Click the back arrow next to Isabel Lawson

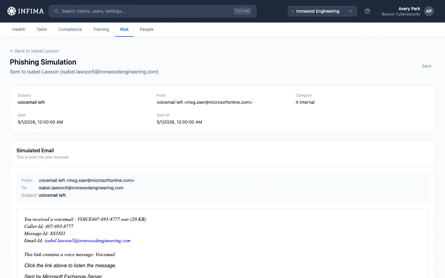[x=12, y=51]
